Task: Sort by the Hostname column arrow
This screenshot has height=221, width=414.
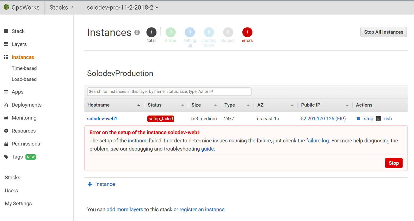Action: [x=139, y=105]
